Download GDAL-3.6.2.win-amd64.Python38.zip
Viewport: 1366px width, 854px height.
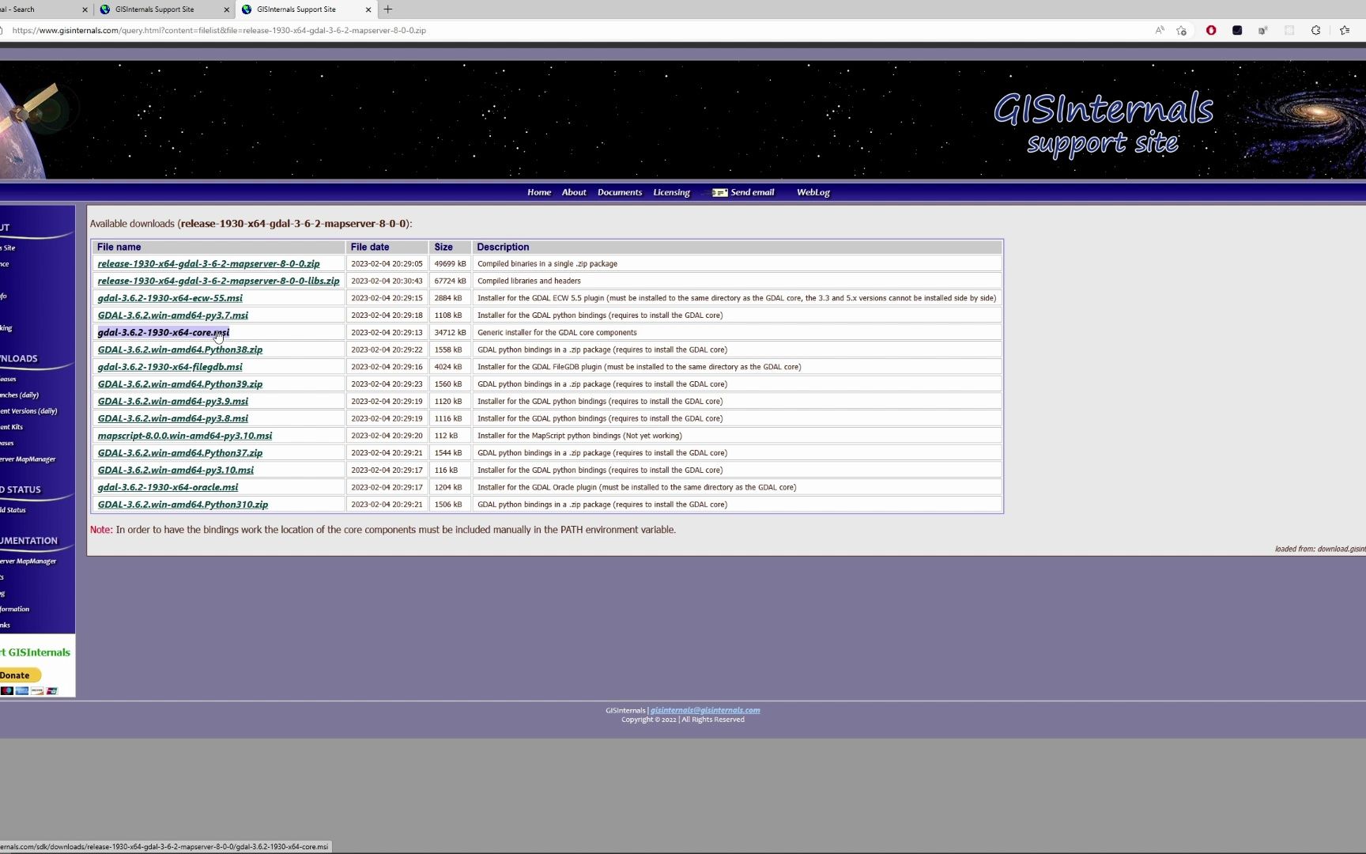[x=179, y=350]
